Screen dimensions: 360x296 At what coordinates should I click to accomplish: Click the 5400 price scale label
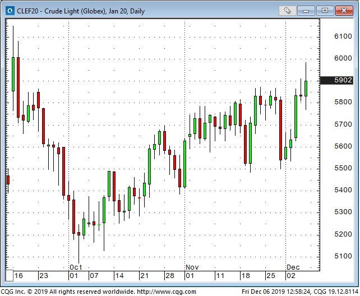[343, 189]
